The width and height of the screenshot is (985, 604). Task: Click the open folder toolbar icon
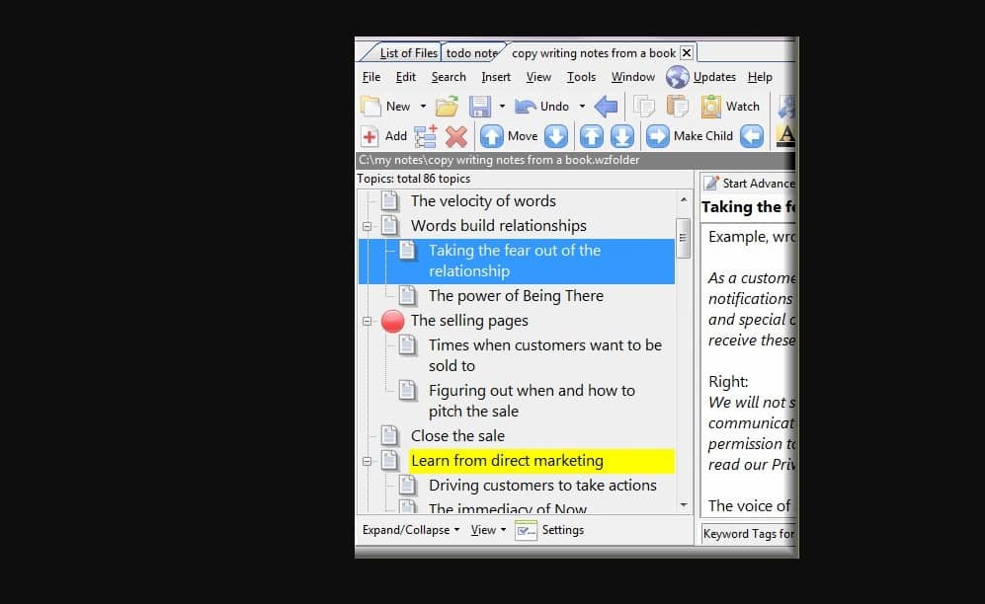point(448,106)
